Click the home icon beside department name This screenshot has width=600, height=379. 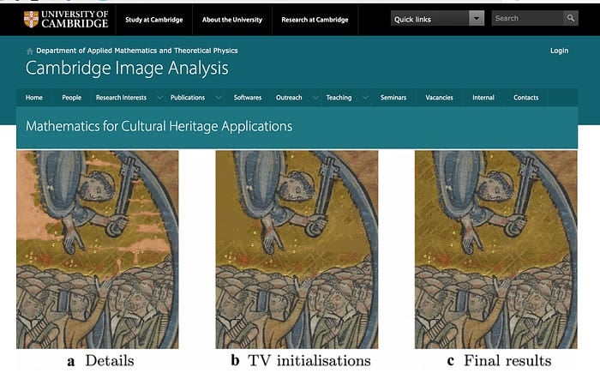point(29,51)
